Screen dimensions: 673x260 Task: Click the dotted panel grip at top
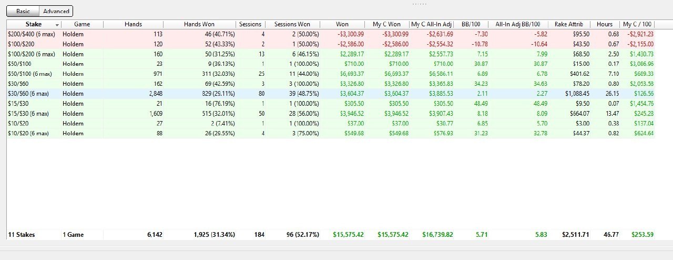(419, 4)
